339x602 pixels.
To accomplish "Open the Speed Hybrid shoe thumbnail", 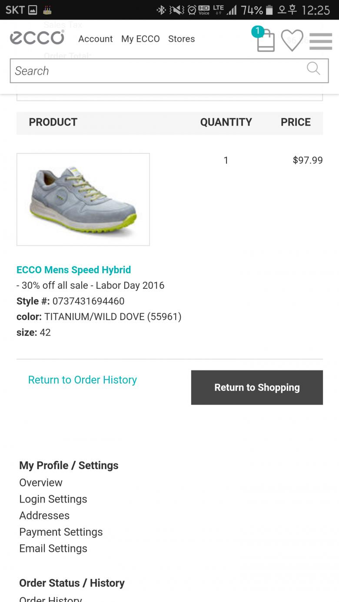I will click(x=83, y=199).
